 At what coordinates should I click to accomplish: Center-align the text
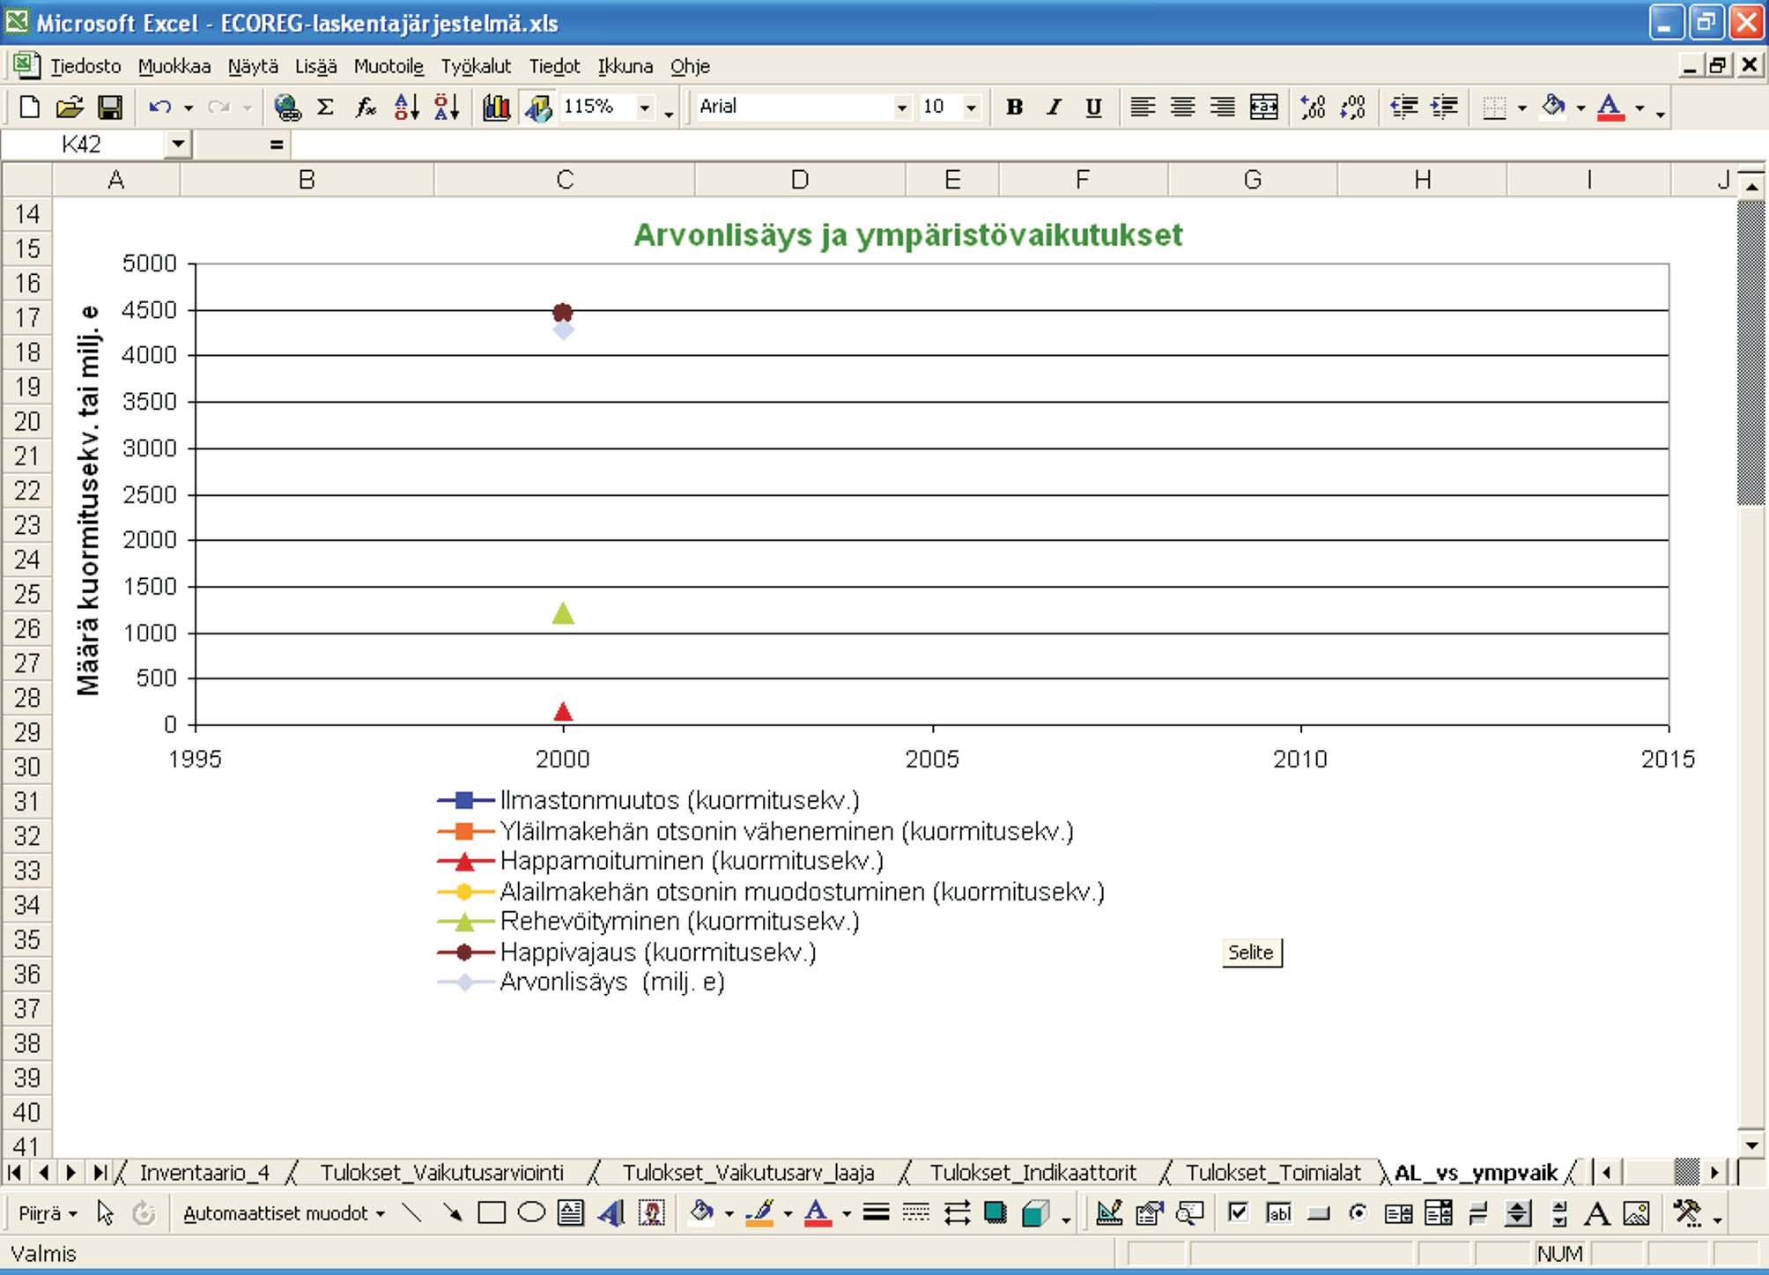(1182, 107)
